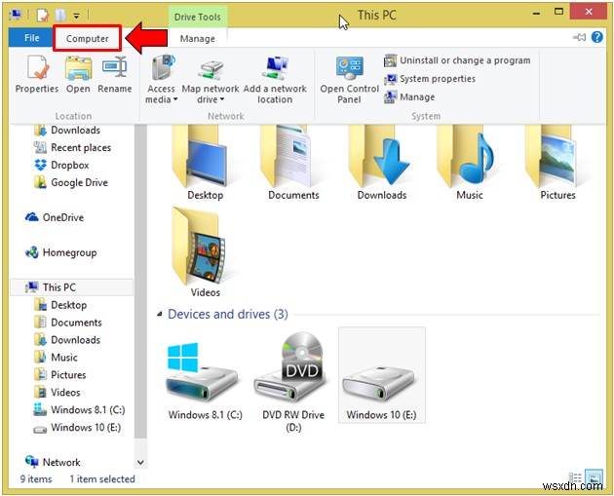
Task: Click Downloads under This PC in sidebar
Action: tap(67, 340)
